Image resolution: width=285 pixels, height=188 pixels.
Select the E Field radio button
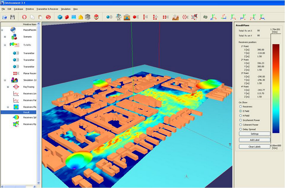click(x=240, y=111)
